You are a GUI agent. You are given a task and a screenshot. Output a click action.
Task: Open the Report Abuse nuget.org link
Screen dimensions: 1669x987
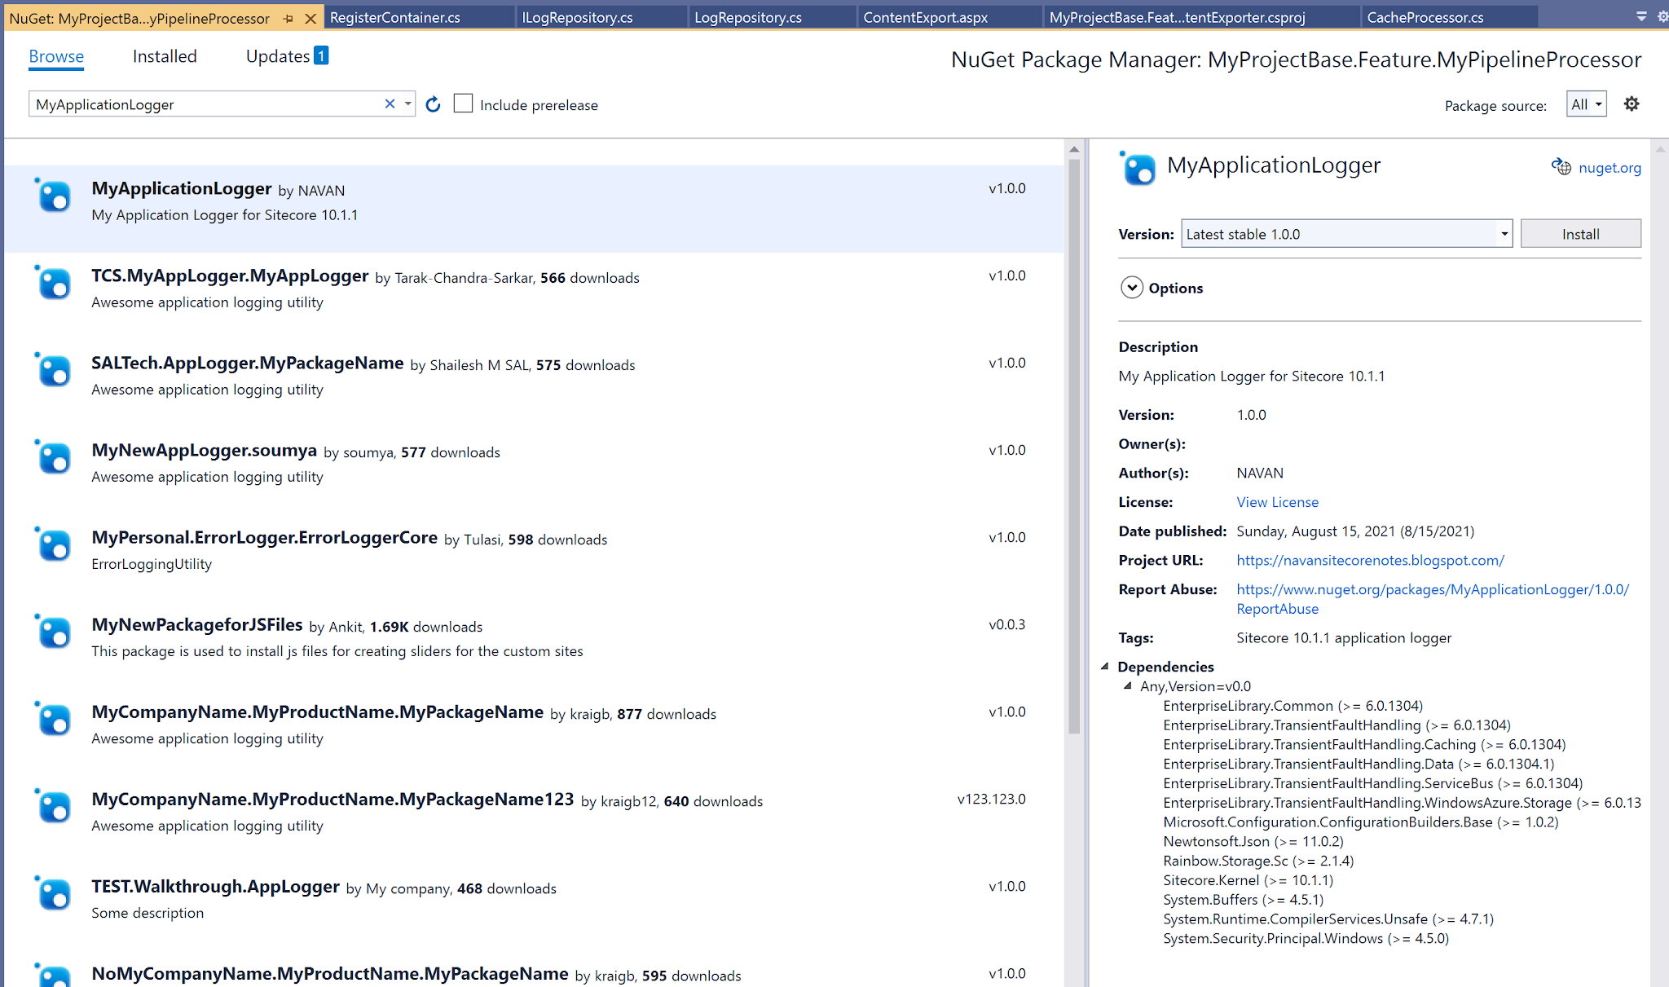point(1432,598)
